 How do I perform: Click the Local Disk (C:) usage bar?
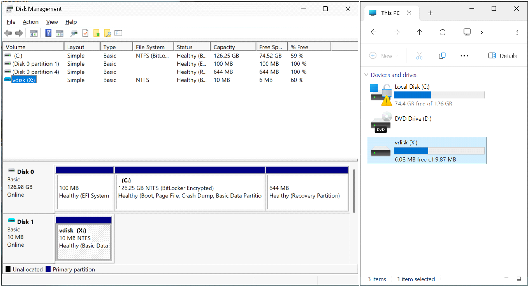[x=439, y=95]
